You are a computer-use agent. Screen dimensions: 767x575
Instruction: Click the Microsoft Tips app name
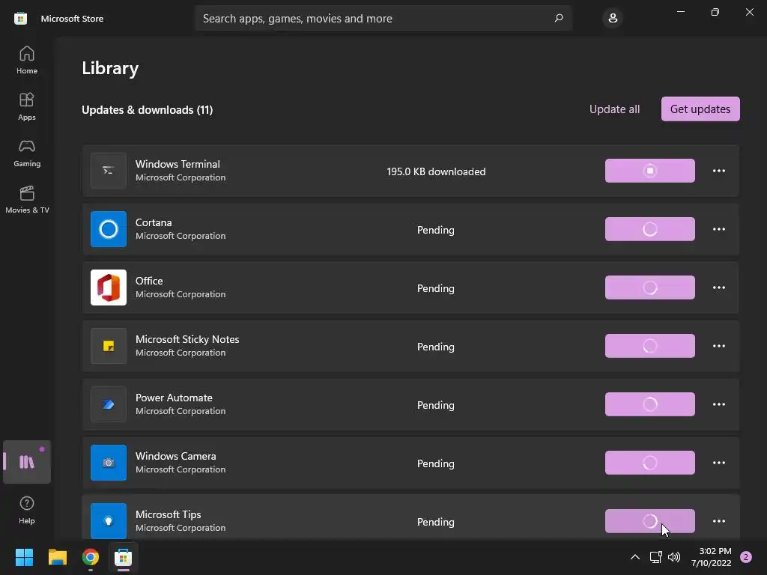[169, 515]
